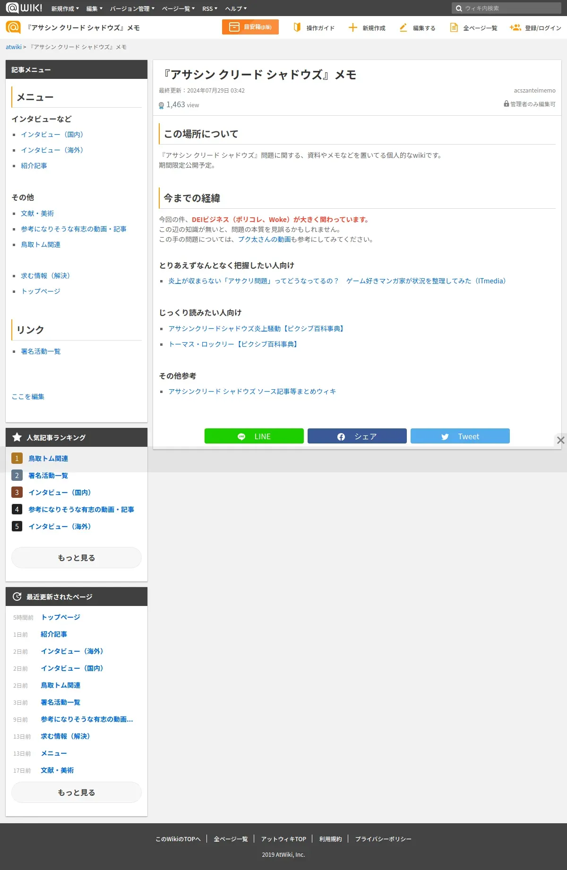Open 署名活動一覧 under リンク
Viewport: 567px width, 870px height.
[41, 351]
